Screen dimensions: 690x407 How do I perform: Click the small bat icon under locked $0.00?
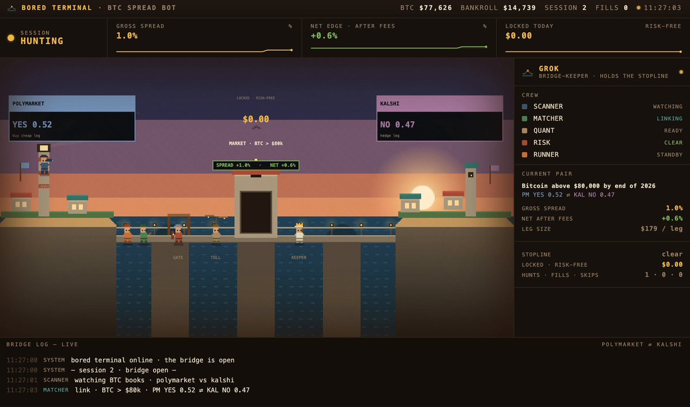(x=256, y=128)
